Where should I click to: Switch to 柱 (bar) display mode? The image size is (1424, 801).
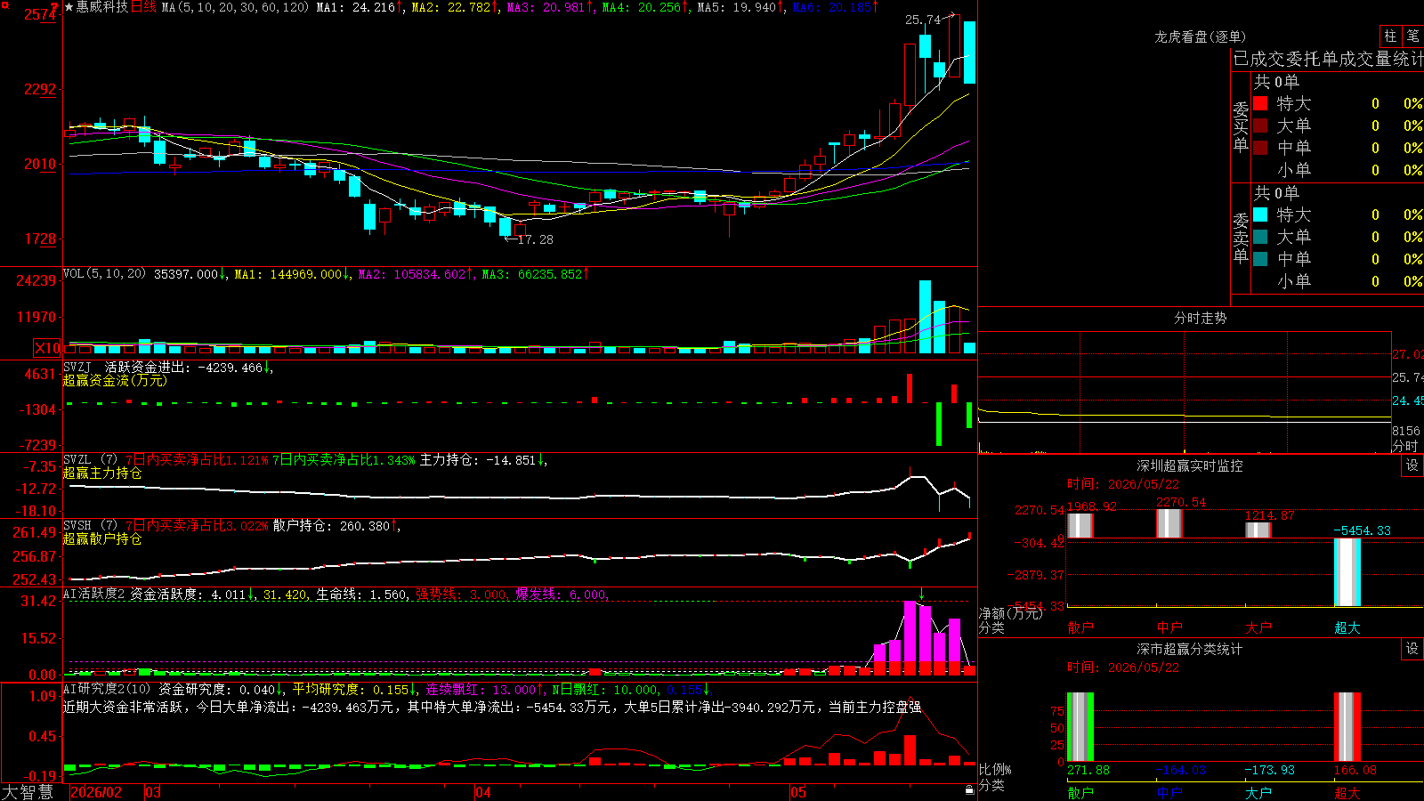1390,36
